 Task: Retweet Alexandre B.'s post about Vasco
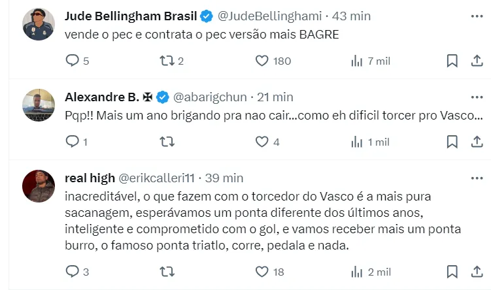pyautogui.click(x=167, y=141)
